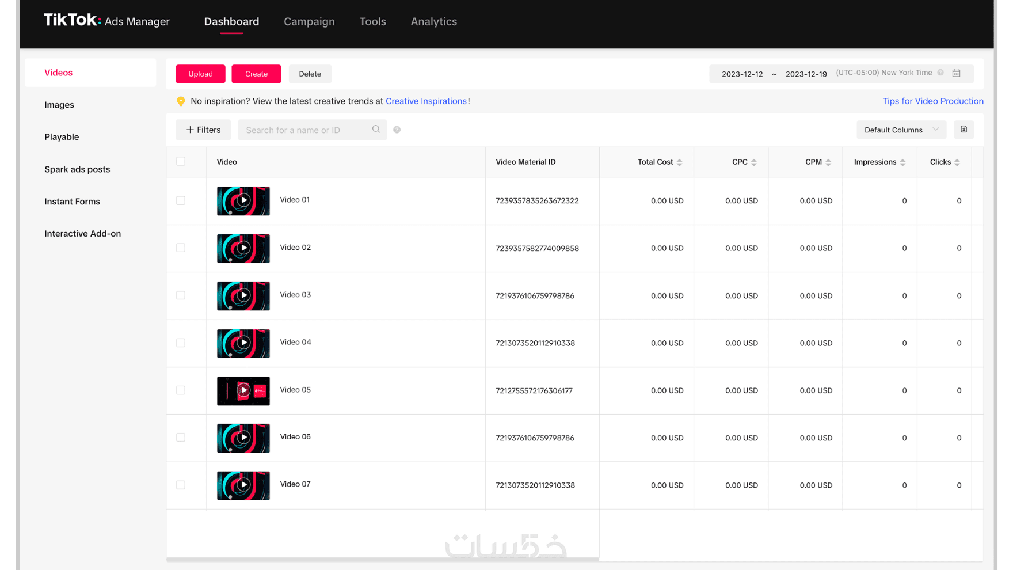Image resolution: width=1013 pixels, height=570 pixels.
Task: Select the Video 04 row checkbox
Action: pyautogui.click(x=181, y=343)
